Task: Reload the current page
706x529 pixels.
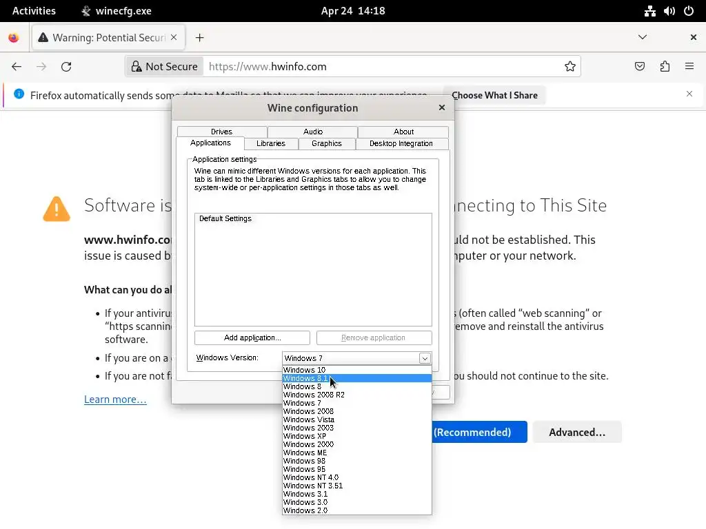Action: point(66,67)
